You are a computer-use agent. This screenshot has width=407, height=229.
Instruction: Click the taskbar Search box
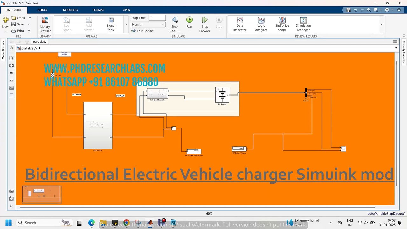pos(44,223)
